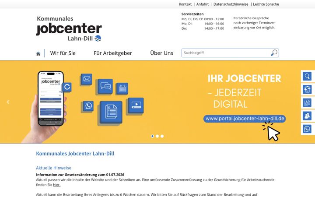
Task: Select the third slider dot
Action: 162,136
